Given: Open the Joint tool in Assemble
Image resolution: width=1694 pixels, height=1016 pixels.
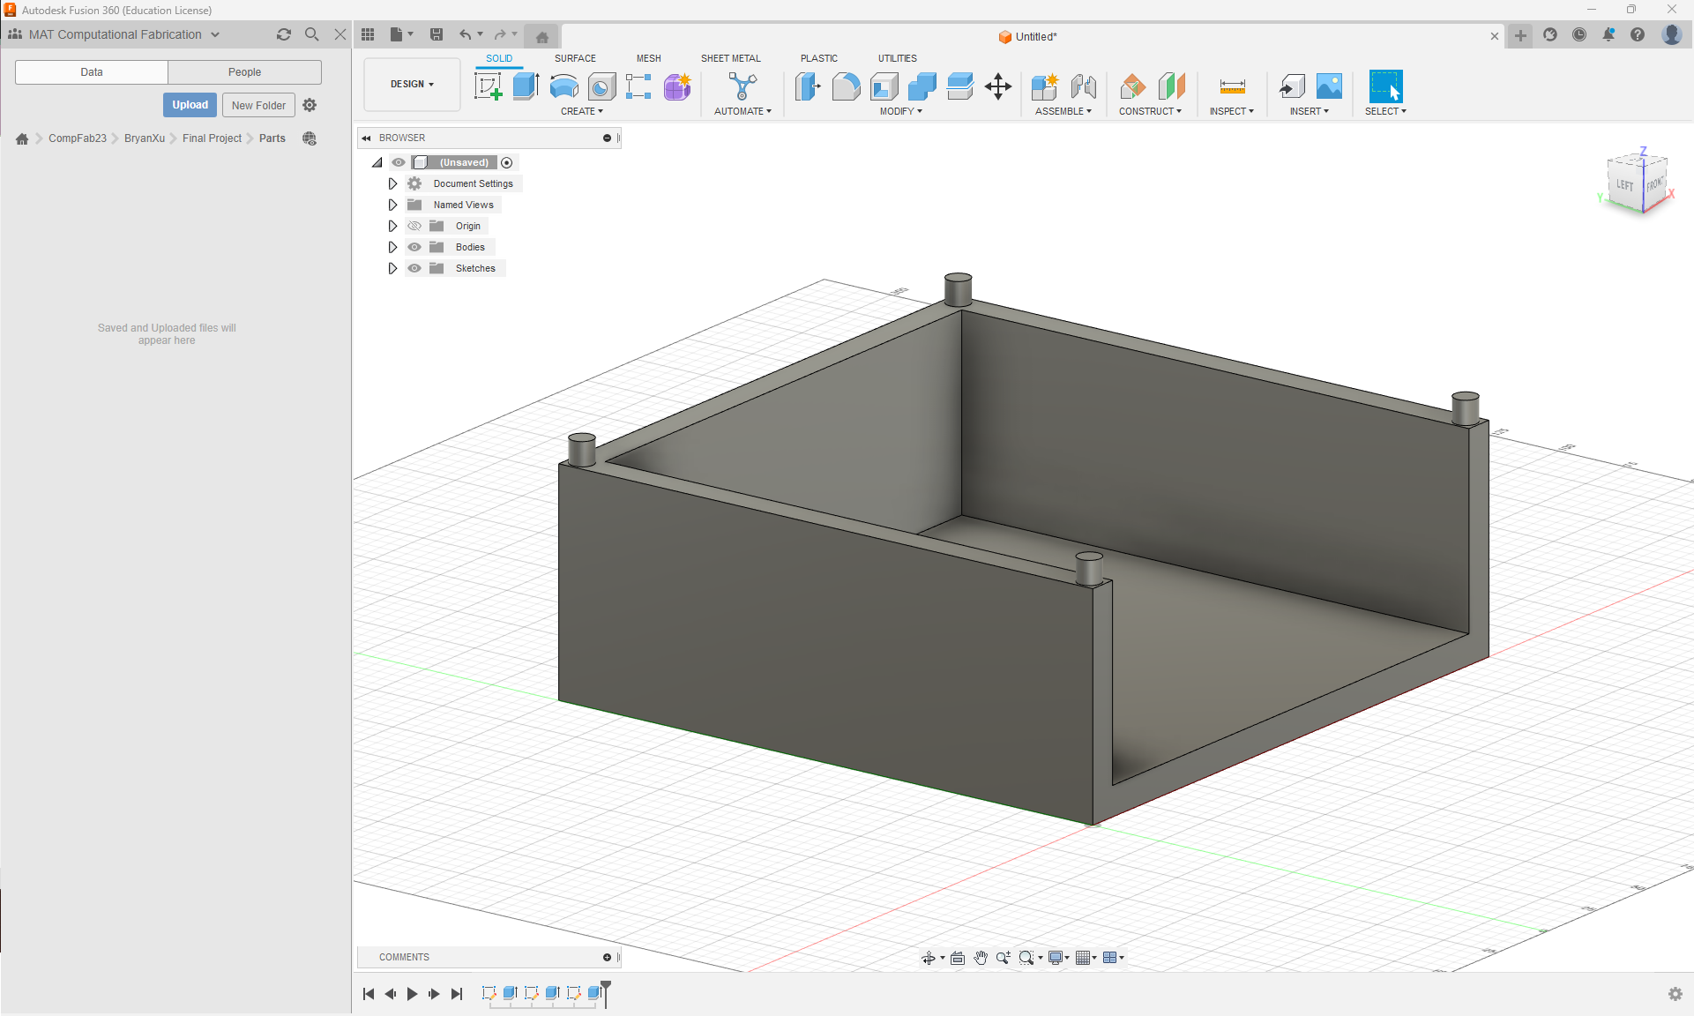Looking at the screenshot, I should pyautogui.click(x=1083, y=86).
